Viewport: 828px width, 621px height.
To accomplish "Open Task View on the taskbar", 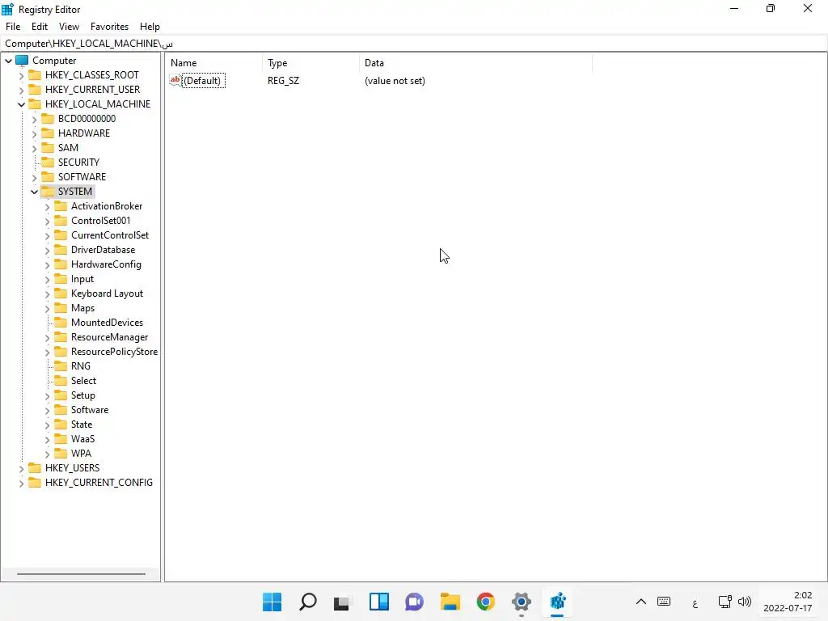I will [x=342, y=602].
